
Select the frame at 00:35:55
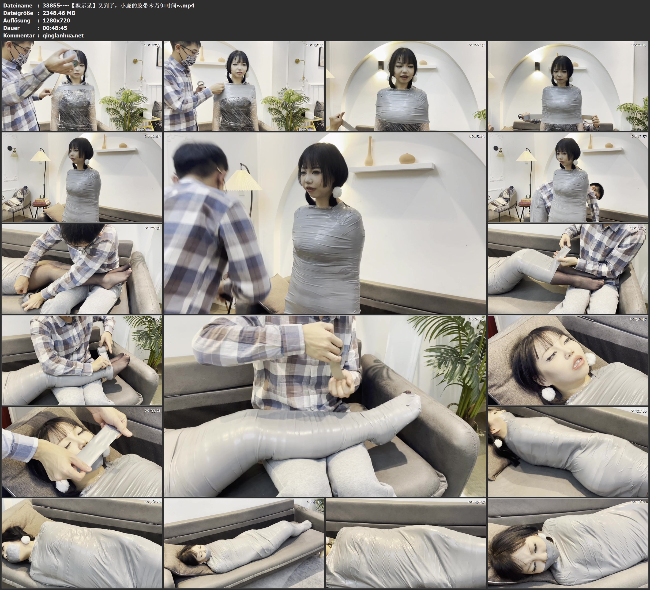568,452
